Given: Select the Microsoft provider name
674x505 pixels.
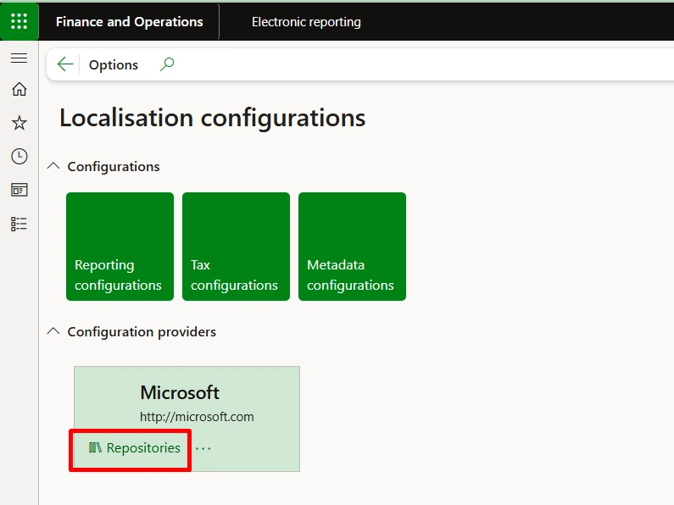Looking at the screenshot, I should (x=180, y=392).
